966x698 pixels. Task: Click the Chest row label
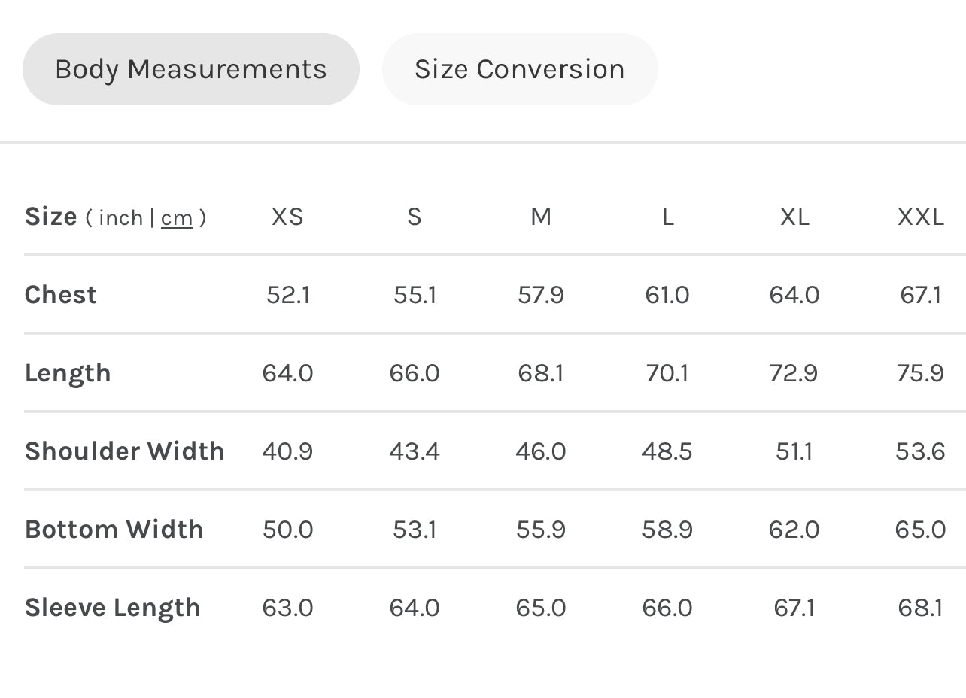click(x=61, y=294)
